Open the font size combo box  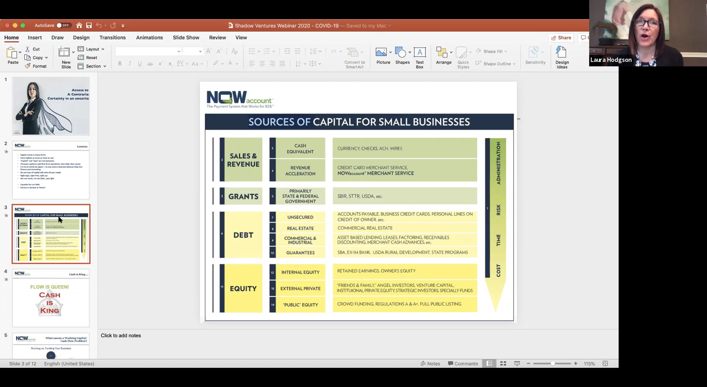pyautogui.click(x=193, y=51)
